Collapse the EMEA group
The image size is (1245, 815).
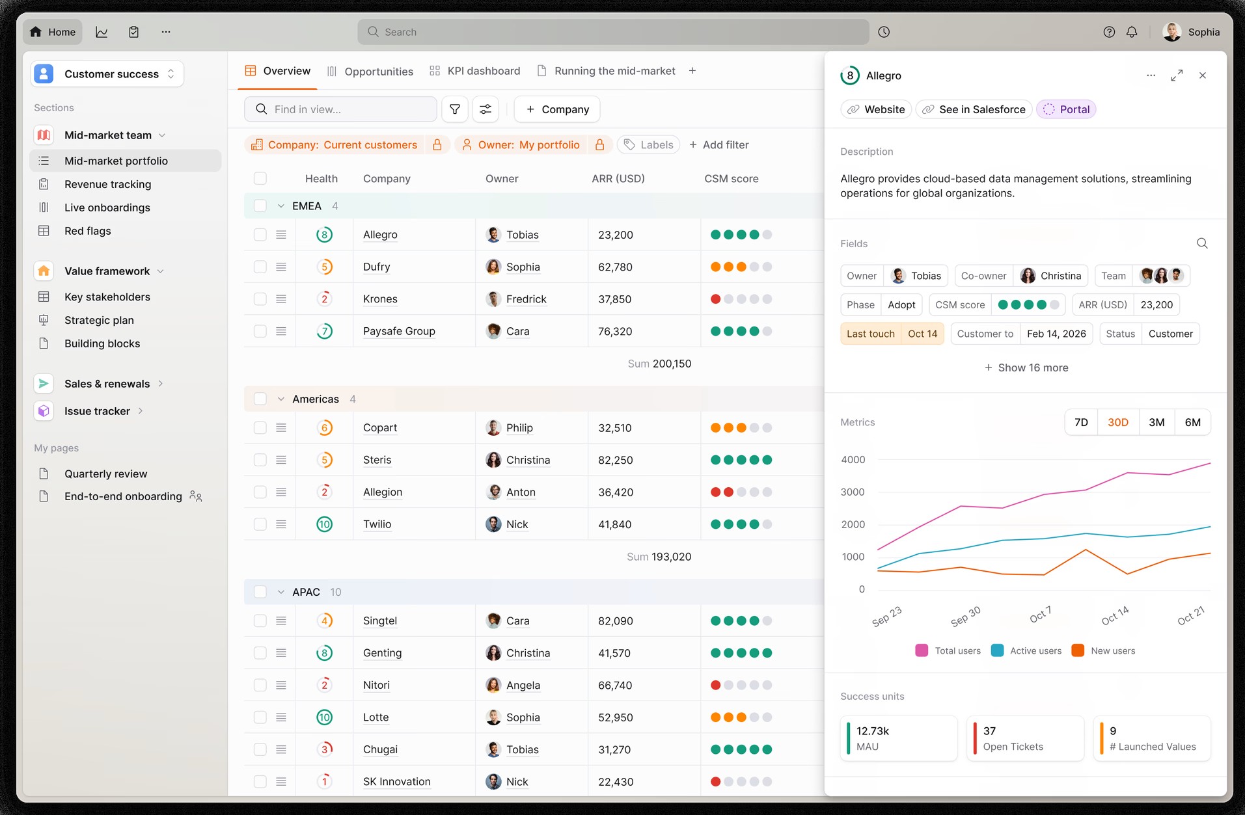[280, 206]
